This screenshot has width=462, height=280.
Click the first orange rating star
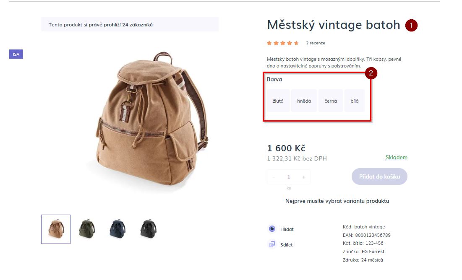click(269, 43)
